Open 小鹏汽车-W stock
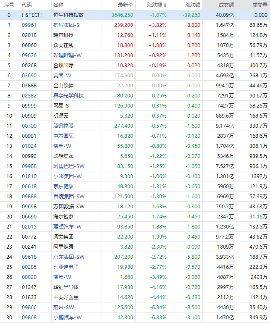The image size is (270, 323). click(x=68, y=318)
